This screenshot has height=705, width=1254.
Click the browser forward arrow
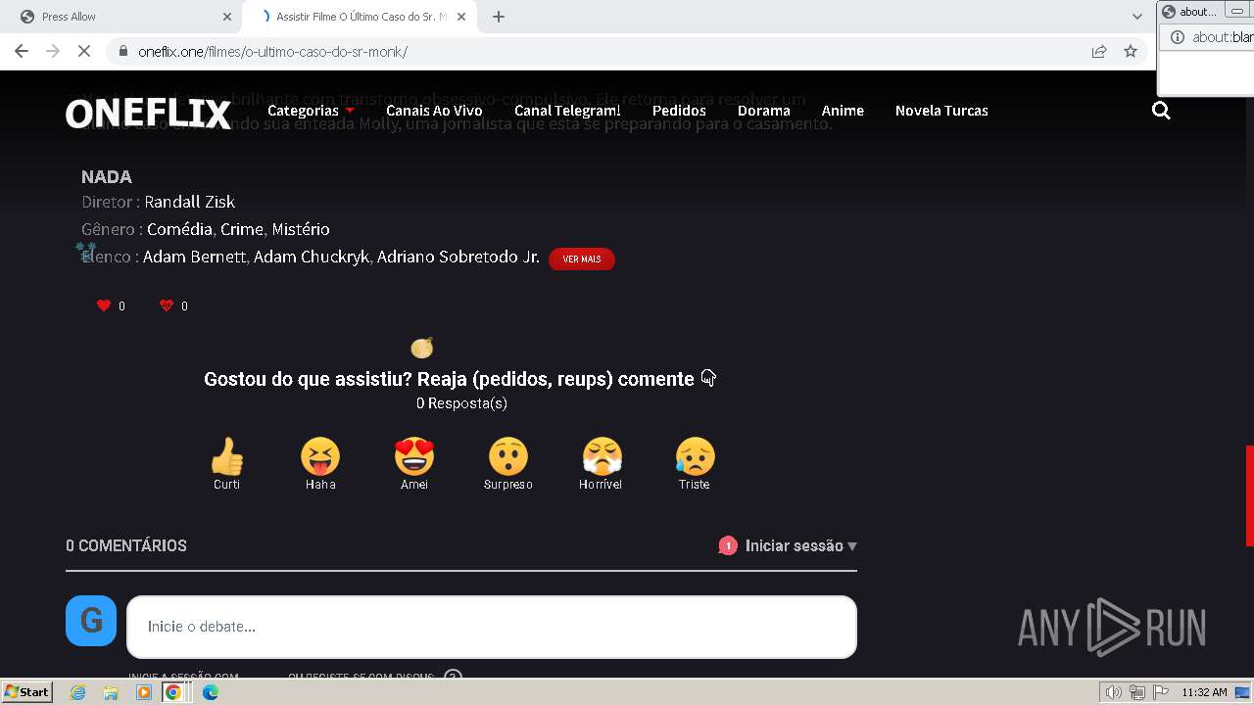pos(53,51)
